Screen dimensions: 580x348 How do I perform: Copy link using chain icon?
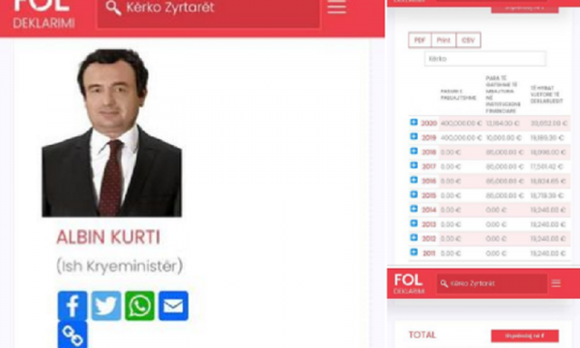point(72,335)
